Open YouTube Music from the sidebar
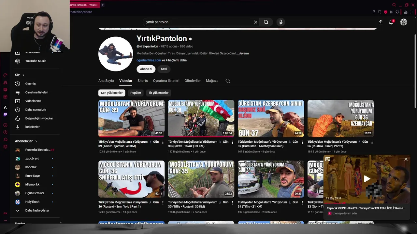Viewport: 417px width, 234px height. click(x=35, y=61)
